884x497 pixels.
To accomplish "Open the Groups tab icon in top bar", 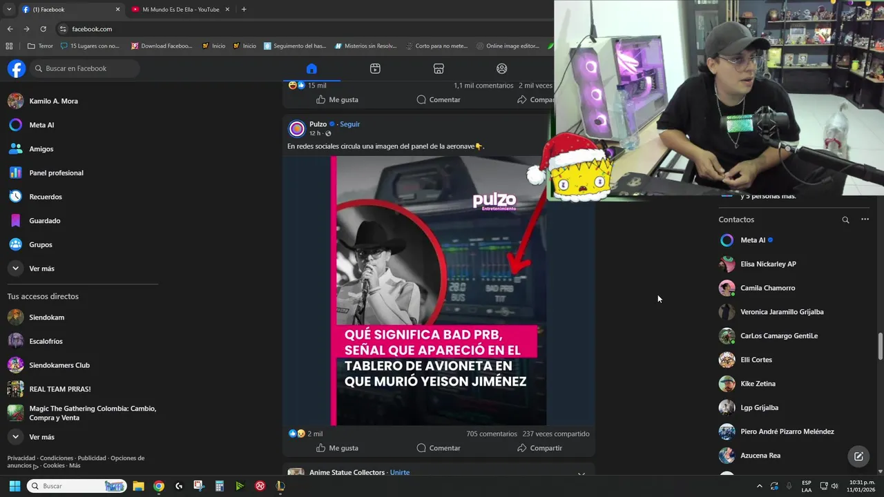I will coord(502,68).
